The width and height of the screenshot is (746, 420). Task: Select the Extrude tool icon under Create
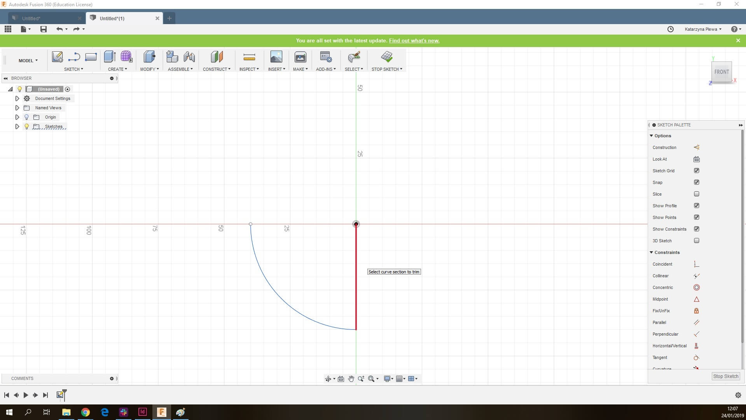(110, 57)
